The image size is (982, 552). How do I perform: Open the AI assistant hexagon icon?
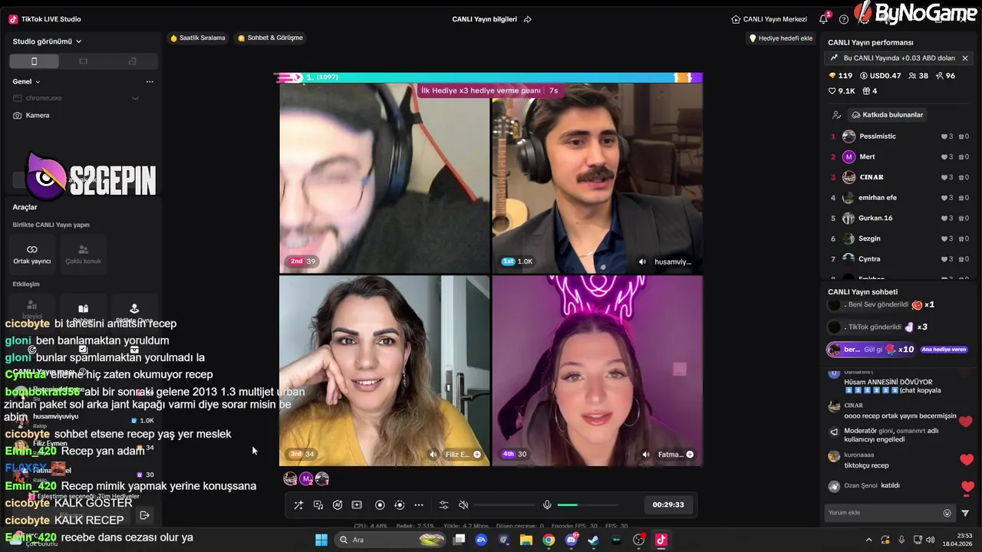[x=338, y=505]
